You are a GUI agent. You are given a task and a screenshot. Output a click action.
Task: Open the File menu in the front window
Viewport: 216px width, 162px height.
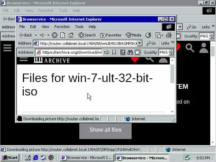click(x=22, y=27)
